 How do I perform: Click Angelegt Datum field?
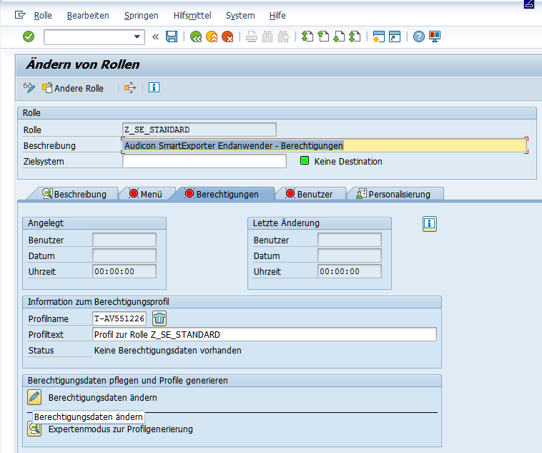pos(124,255)
